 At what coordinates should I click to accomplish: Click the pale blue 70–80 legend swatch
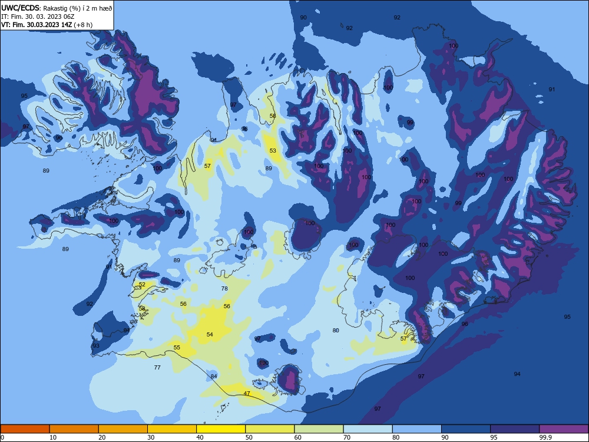368,429
